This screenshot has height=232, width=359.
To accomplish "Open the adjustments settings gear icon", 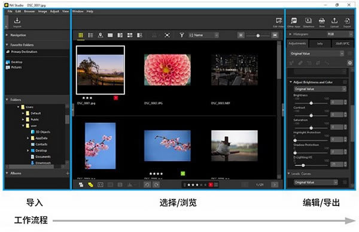I will (350, 63).
